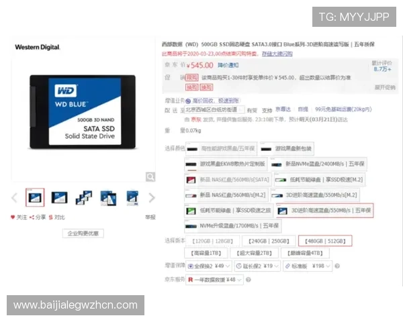This screenshot has width=403, height=322.
Task: Click 99元免基础运费(20kg内) link
Action: click(x=343, y=109)
